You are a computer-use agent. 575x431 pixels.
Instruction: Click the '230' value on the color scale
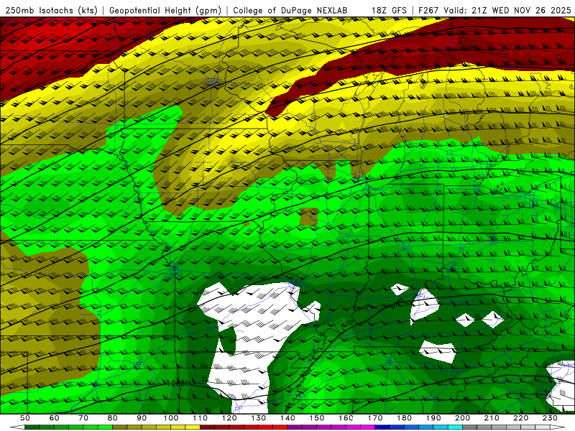click(x=550, y=418)
